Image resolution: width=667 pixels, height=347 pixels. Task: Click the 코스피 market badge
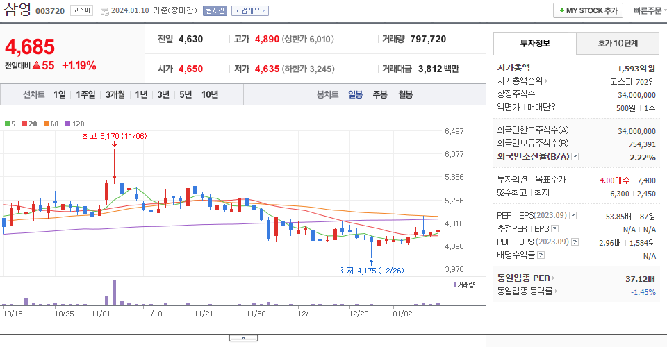(81, 10)
